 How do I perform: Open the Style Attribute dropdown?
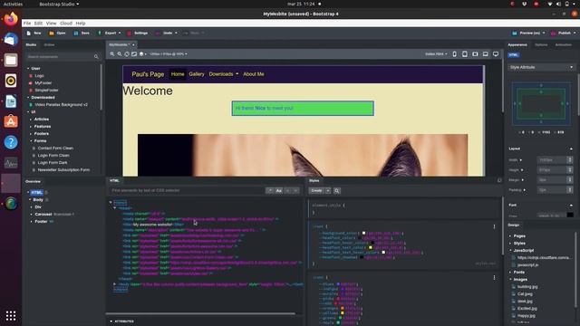click(x=541, y=67)
